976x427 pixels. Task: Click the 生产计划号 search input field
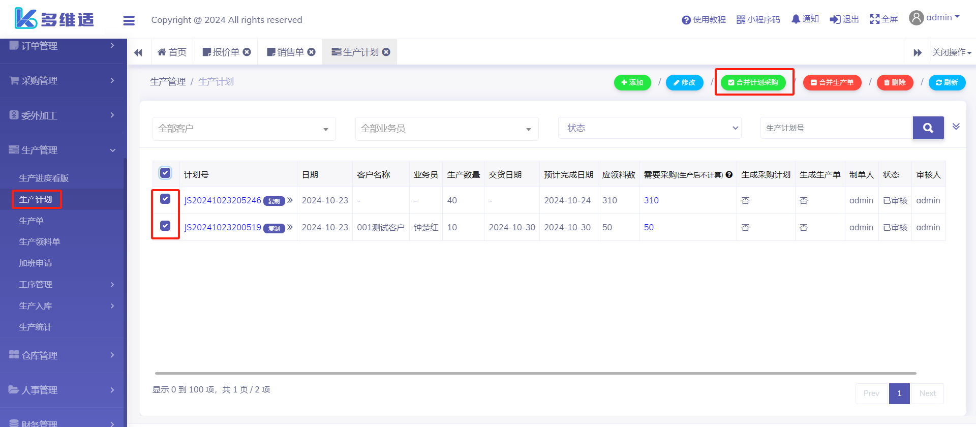click(836, 128)
